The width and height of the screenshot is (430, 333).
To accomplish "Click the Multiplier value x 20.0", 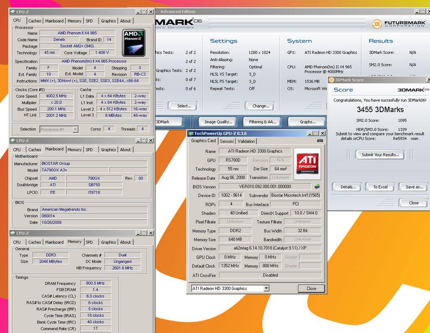I will tap(56, 102).
